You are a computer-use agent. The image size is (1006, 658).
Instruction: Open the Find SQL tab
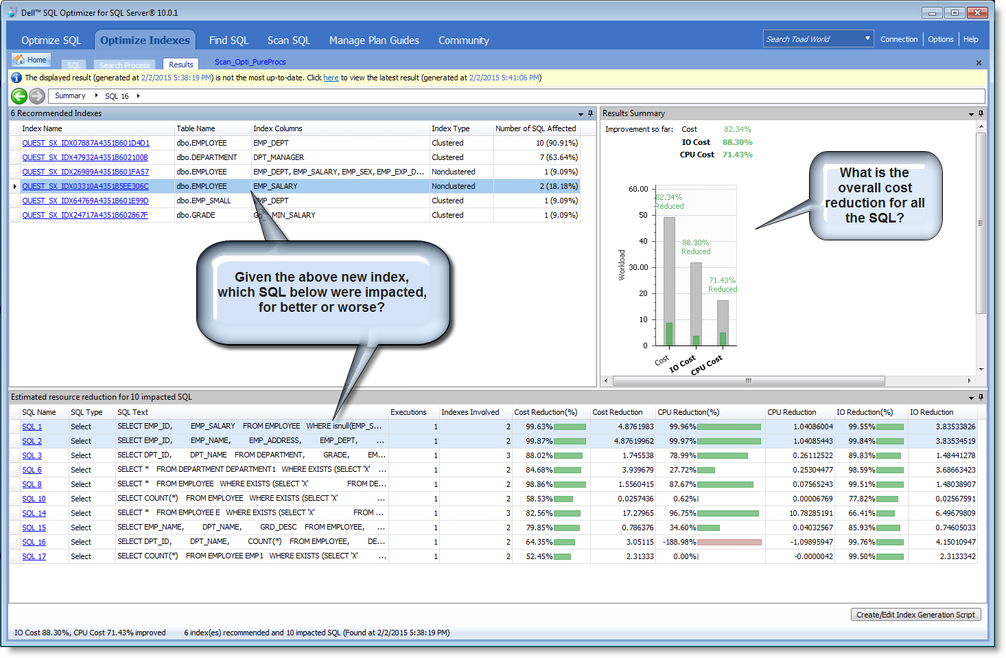[x=229, y=41]
